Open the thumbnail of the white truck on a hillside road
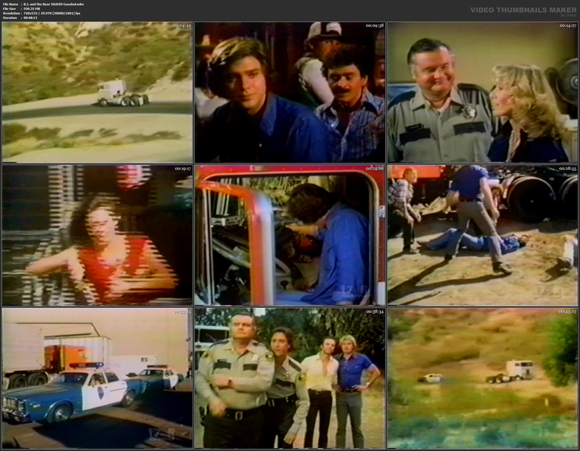Screen dimensions: 580x451 pyautogui.click(x=97, y=92)
